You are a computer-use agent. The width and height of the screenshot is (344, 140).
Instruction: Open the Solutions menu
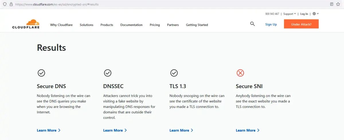click(87, 25)
